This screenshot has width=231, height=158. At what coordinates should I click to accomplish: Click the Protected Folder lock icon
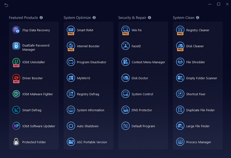[16, 142]
